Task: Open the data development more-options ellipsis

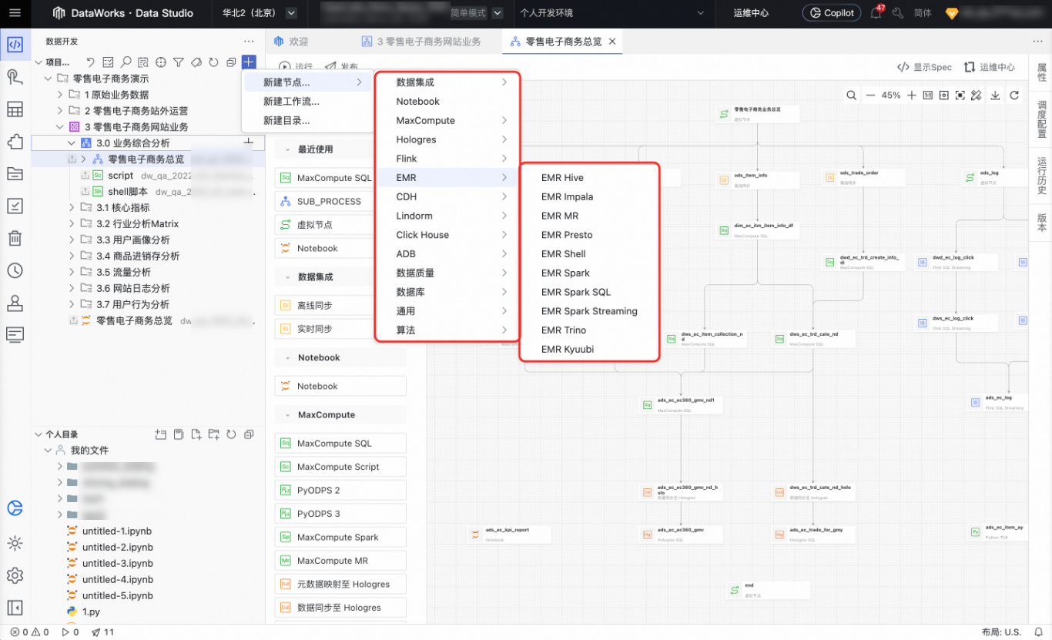Action: point(248,42)
